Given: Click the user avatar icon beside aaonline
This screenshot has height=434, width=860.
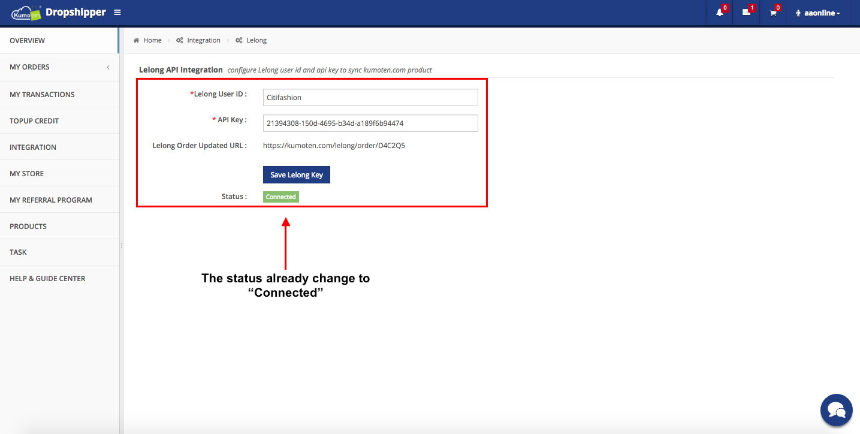Looking at the screenshot, I should pyautogui.click(x=798, y=13).
